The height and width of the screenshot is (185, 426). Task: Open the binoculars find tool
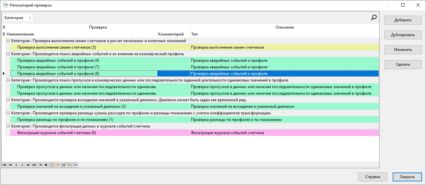point(76,165)
